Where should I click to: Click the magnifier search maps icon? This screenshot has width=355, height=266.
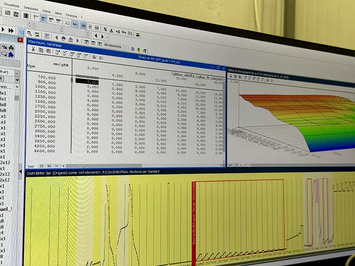[29, 34]
